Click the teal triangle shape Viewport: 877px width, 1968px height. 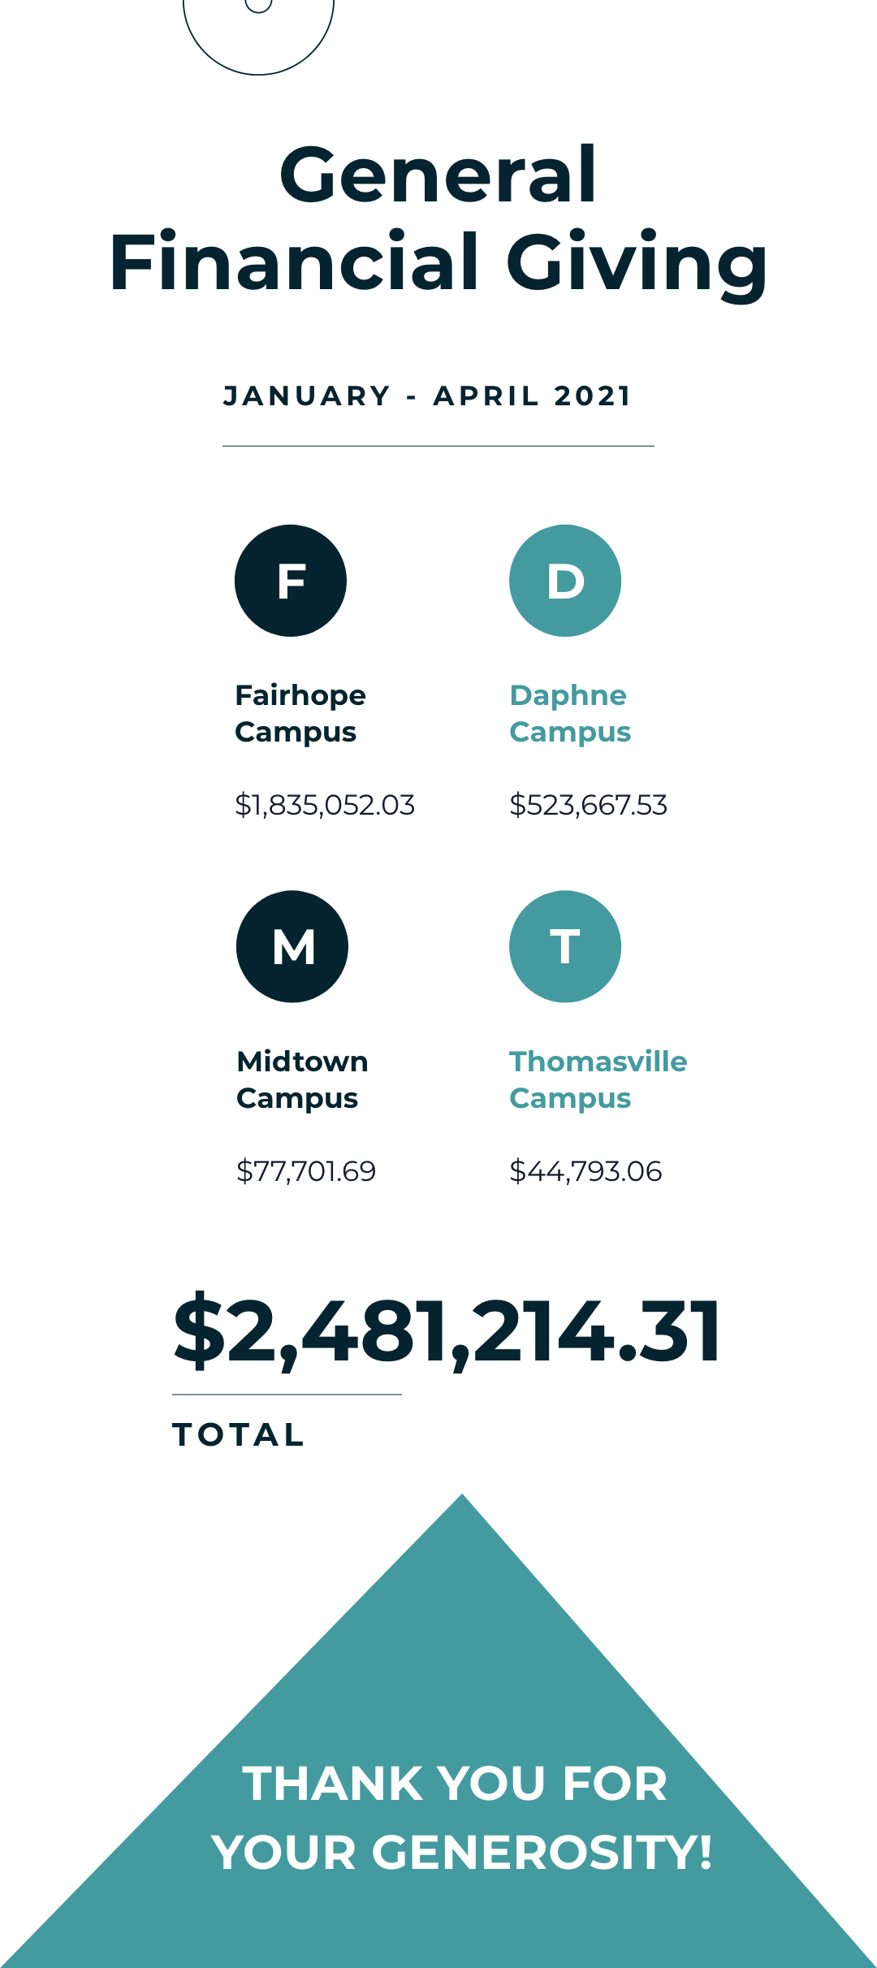pyautogui.click(x=461, y=1665)
